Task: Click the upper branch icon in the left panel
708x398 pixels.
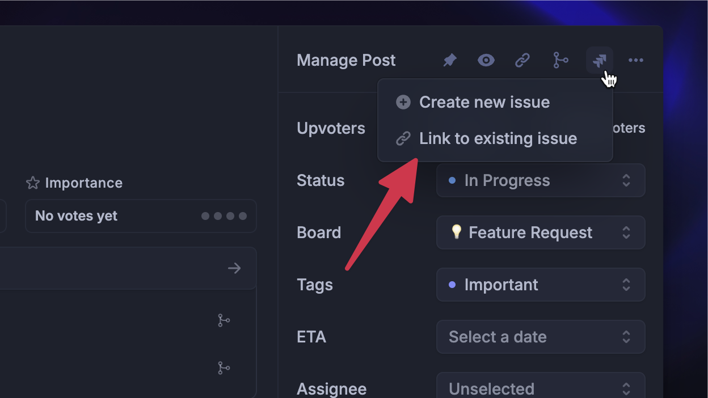Action: (224, 320)
